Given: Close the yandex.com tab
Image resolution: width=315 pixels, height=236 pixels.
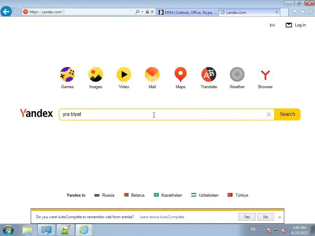Looking at the screenshot, I should coord(277,12).
